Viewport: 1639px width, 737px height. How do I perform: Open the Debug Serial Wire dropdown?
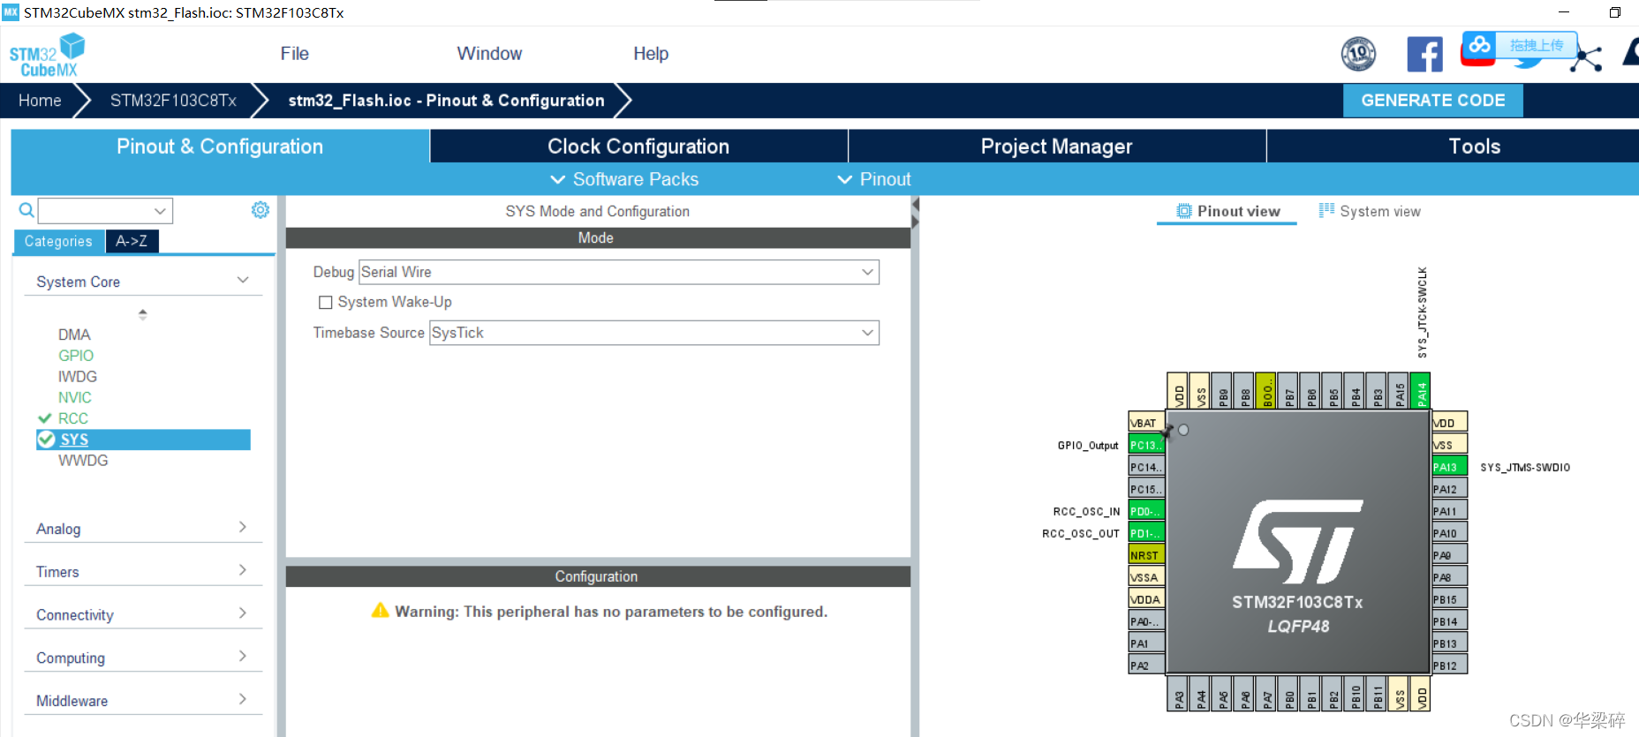click(x=618, y=272)
